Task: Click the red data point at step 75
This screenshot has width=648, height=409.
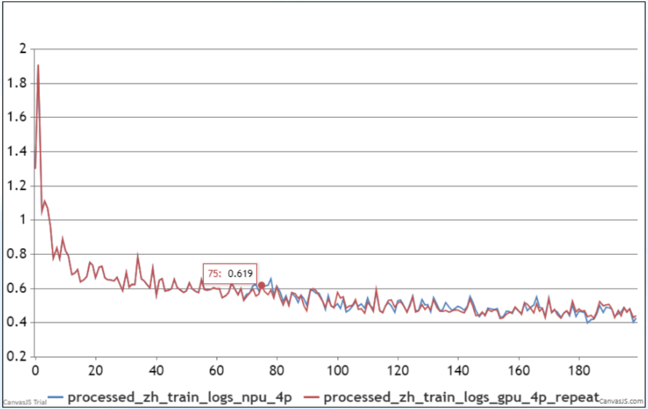Action: 261,286
